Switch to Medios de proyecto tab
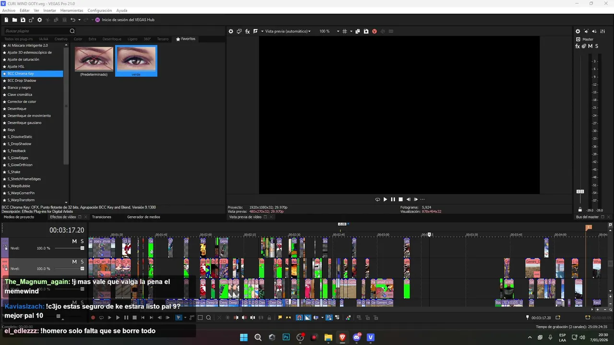 click(x=19, y=217)
